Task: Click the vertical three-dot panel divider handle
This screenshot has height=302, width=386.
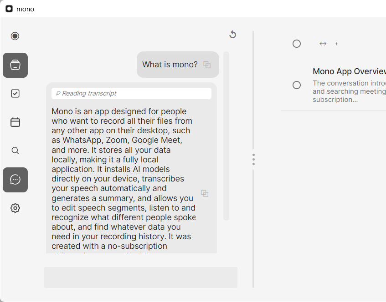Action: point(253,159)
